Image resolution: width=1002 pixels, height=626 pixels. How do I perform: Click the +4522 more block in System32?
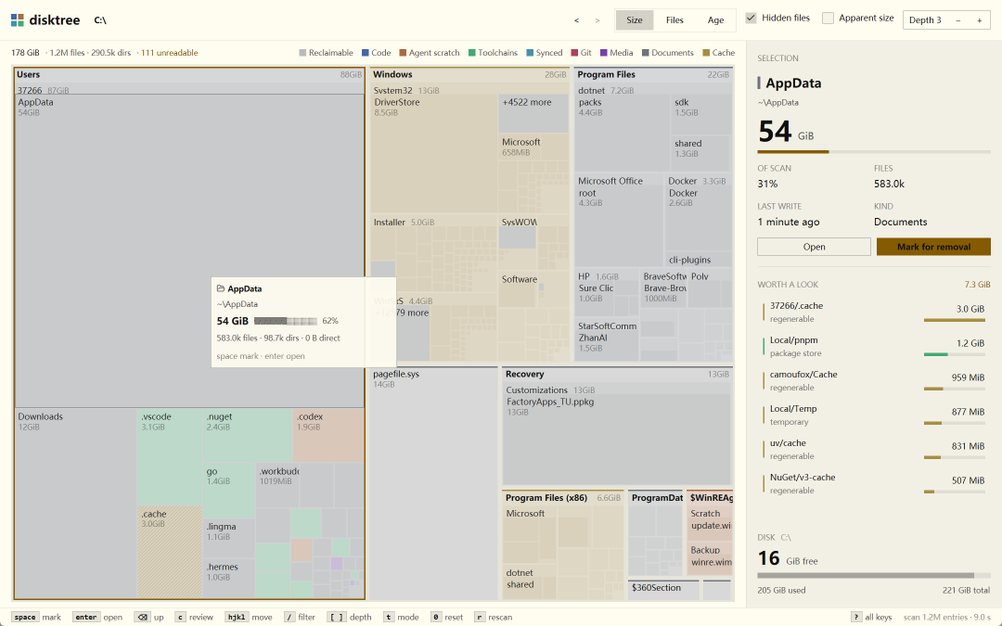coord(533,114)
